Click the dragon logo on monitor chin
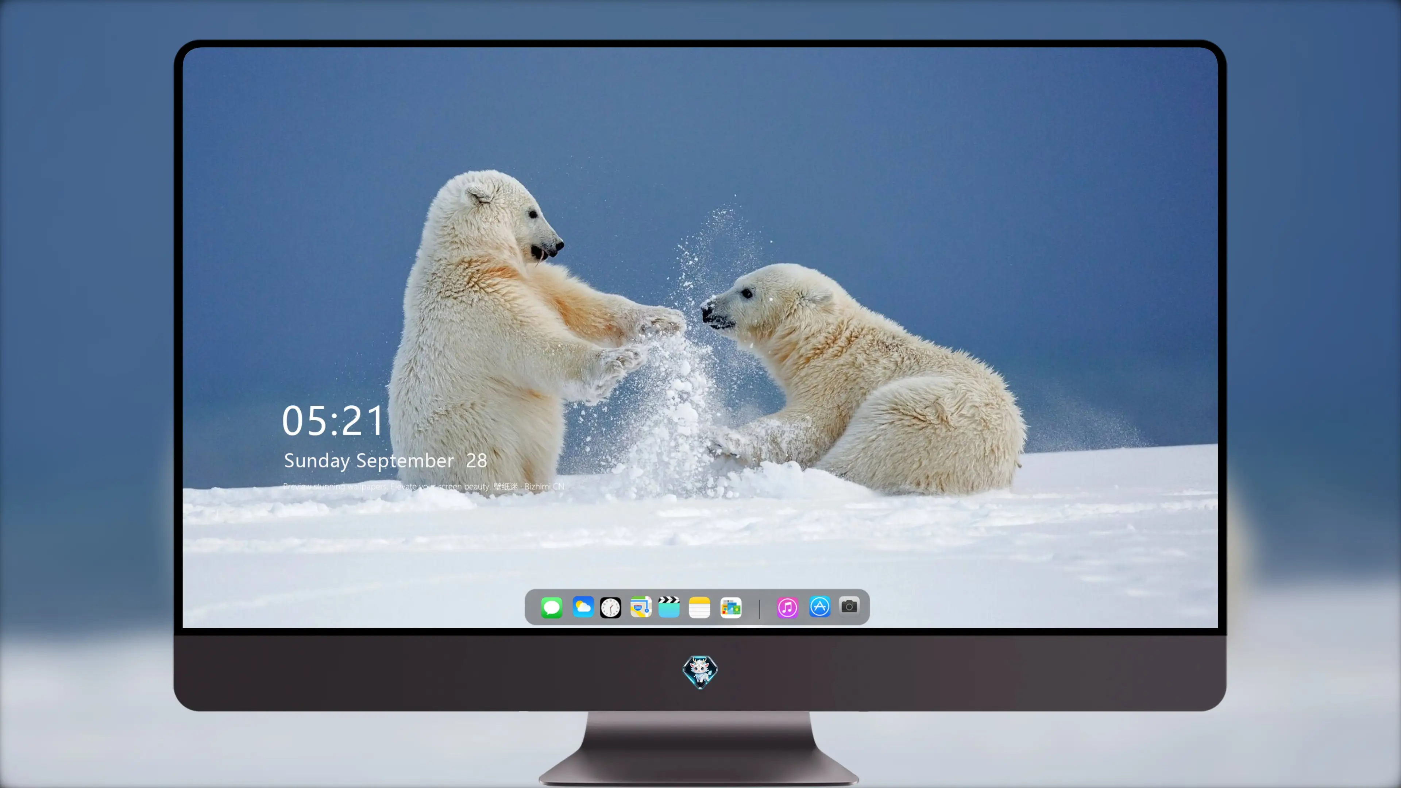The height and width of the screenshot is (788, 1401). pos(700,672)
